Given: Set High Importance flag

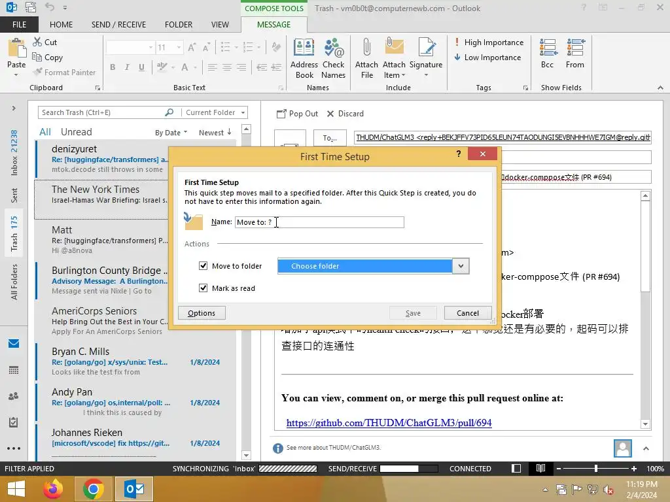Looking at the screenshot, I should pyautogui.click(x=489, y=42).
